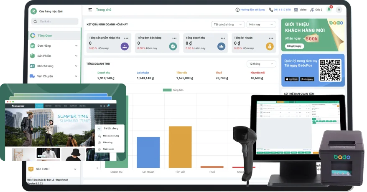Open the Sàn TMĐT sidebar menu
This screenshot has height=192, width=367.
click(x=54, y=169)
